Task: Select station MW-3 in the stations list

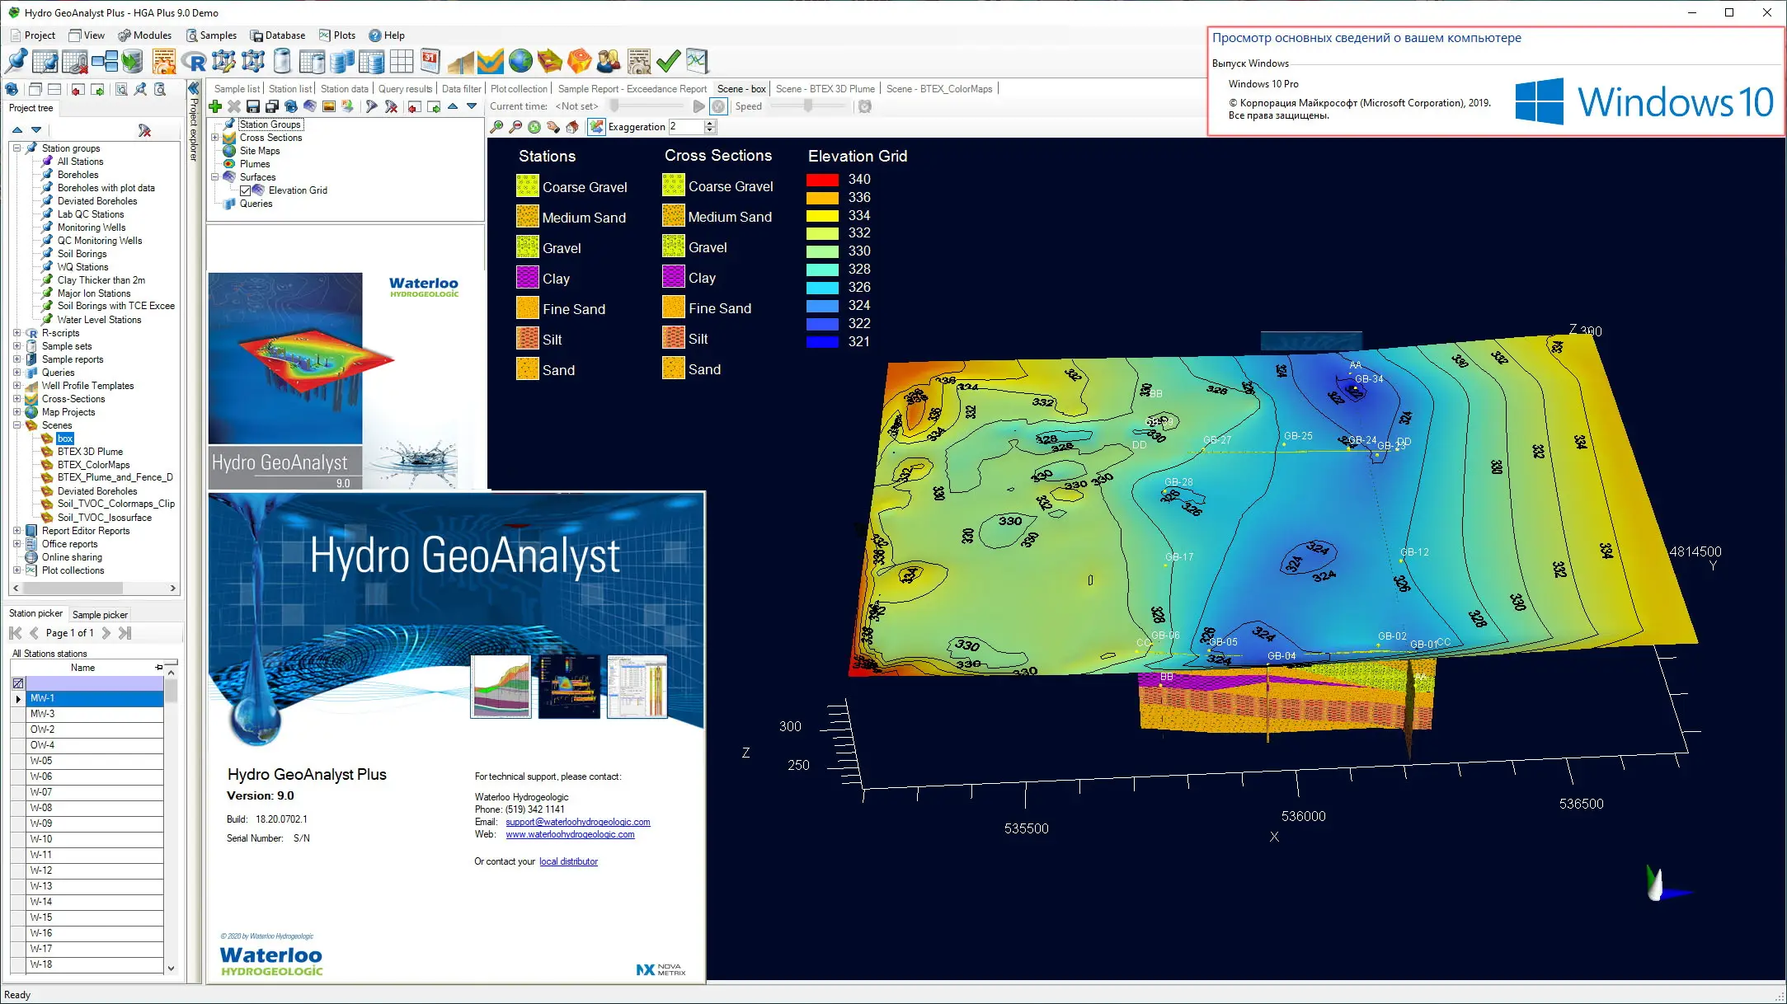Action: [94, 714]
